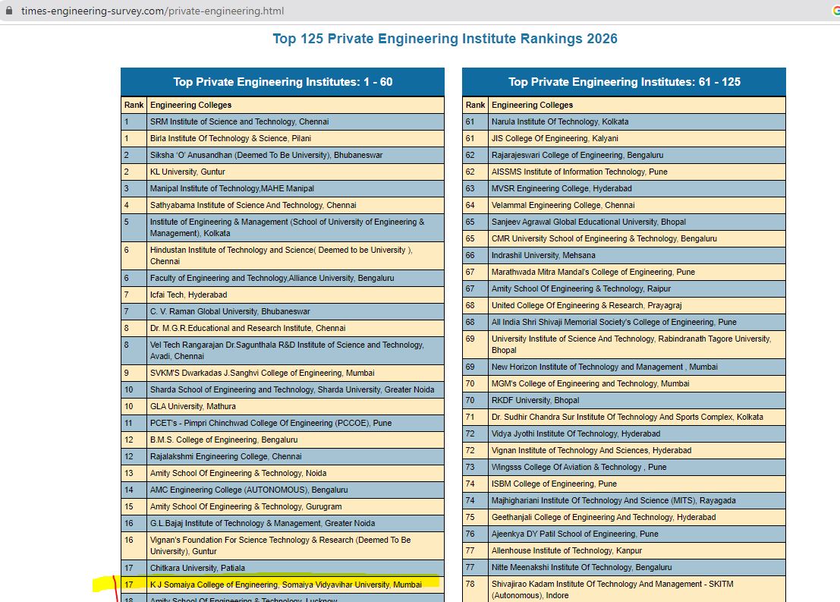Click the URL text in address bar

[153, 11]
